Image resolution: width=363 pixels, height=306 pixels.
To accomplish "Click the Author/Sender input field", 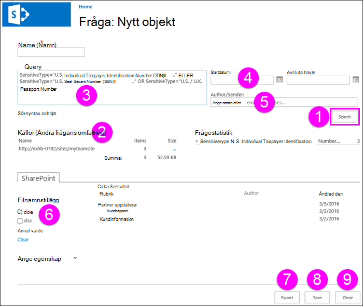I will pos(284,102).
